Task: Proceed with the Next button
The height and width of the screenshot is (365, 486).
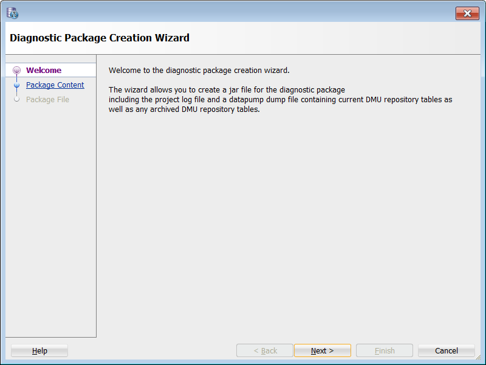Action: click(x=322, y=350)
